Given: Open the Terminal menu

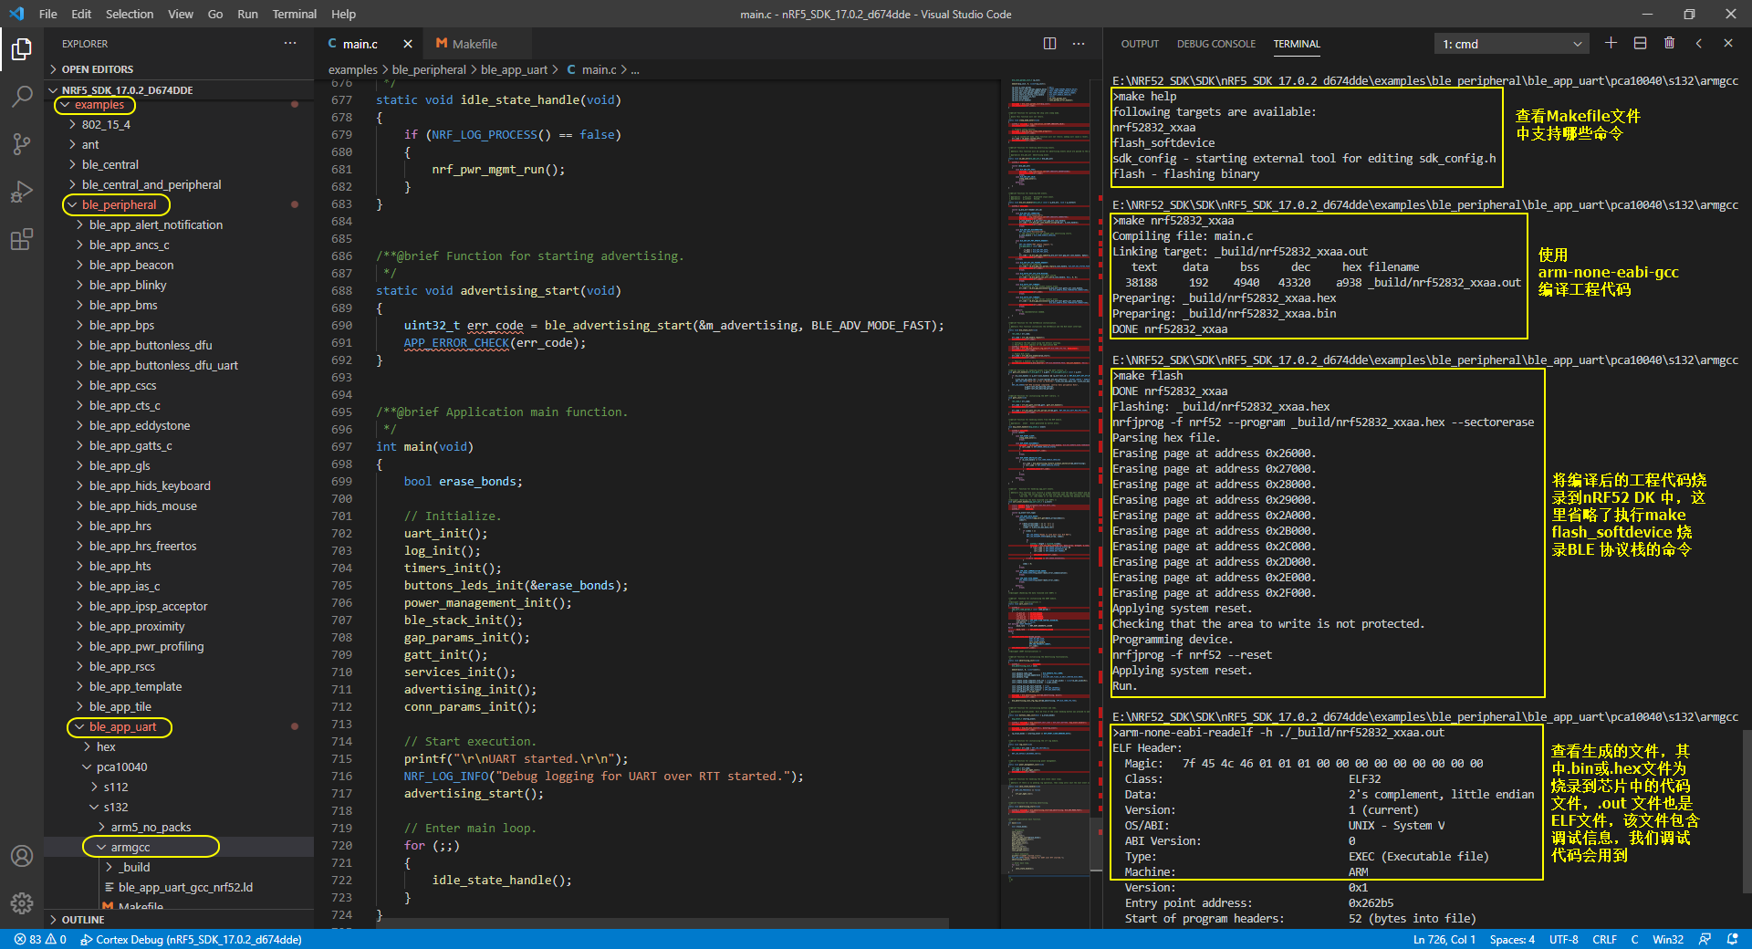Looking at the screenshot, I should coord(295,14).
